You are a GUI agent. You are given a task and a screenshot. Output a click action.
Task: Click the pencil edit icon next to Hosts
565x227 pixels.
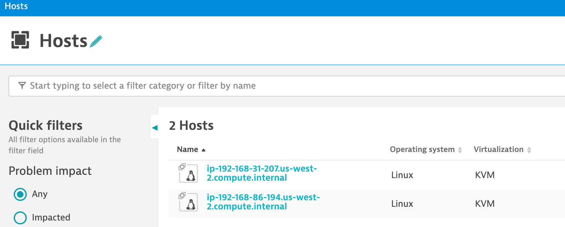96,41
